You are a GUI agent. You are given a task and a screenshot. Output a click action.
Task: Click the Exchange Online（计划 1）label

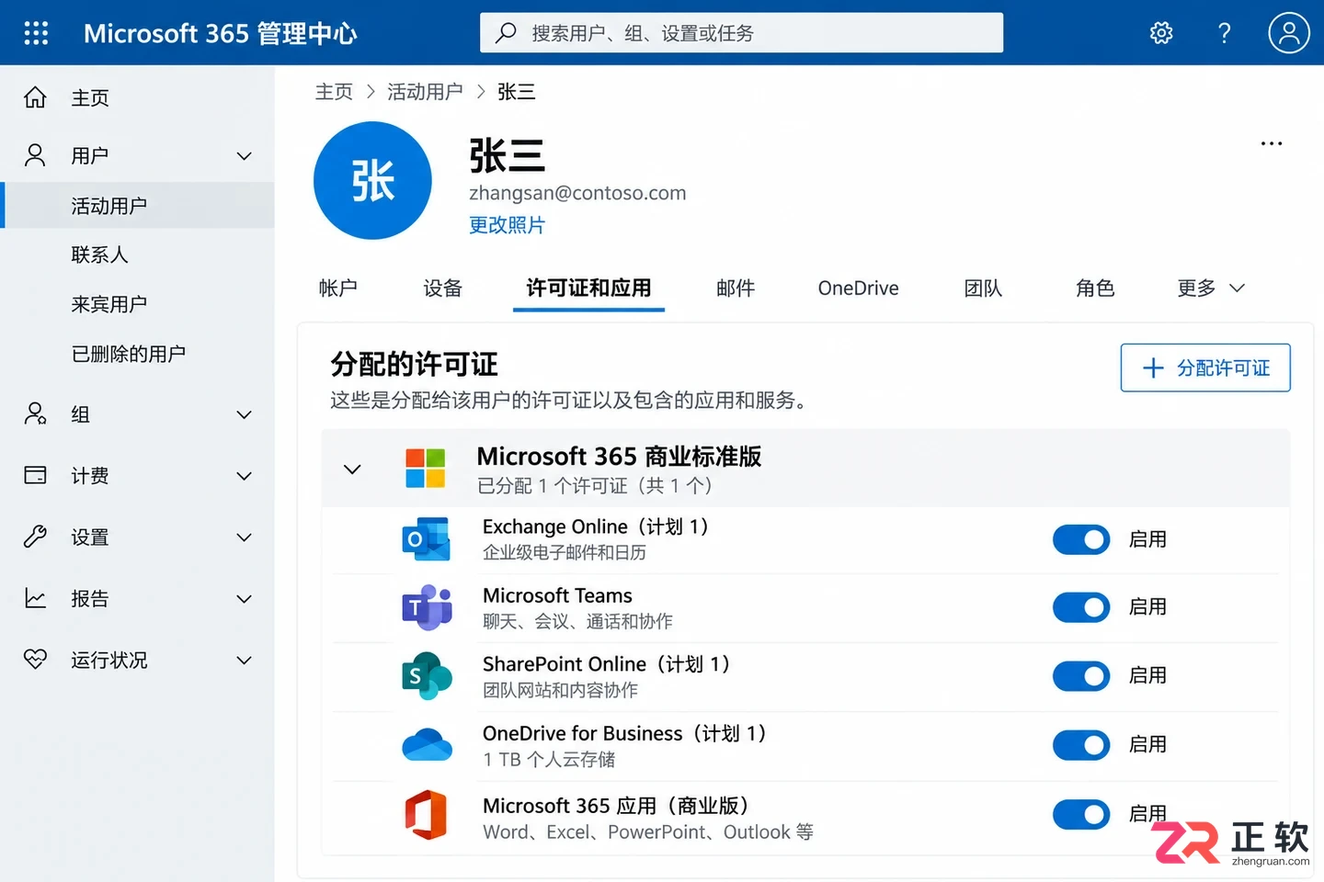[596, 526]
